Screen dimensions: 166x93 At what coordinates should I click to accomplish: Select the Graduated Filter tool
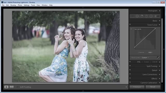146,16
